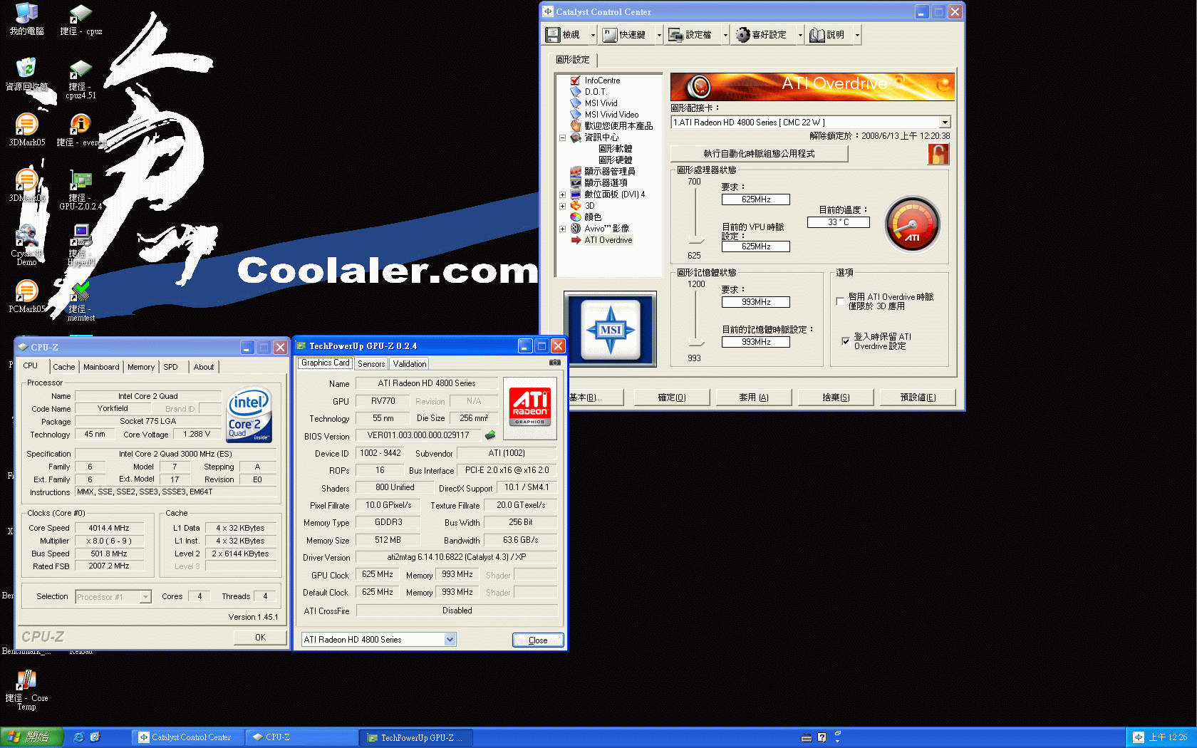Click the memory clock slider handle
This screenshot has width=1197, height=748.
696,343
